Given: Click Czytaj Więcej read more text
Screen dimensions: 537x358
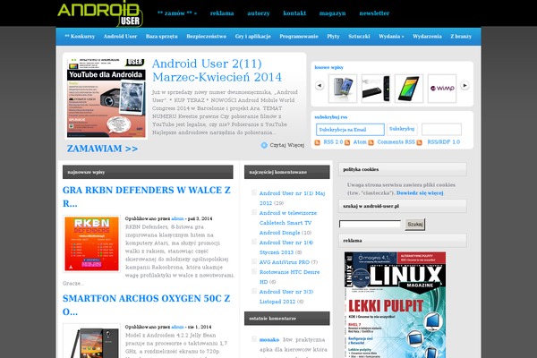Looking at the screenshot, I should point(287,145).
